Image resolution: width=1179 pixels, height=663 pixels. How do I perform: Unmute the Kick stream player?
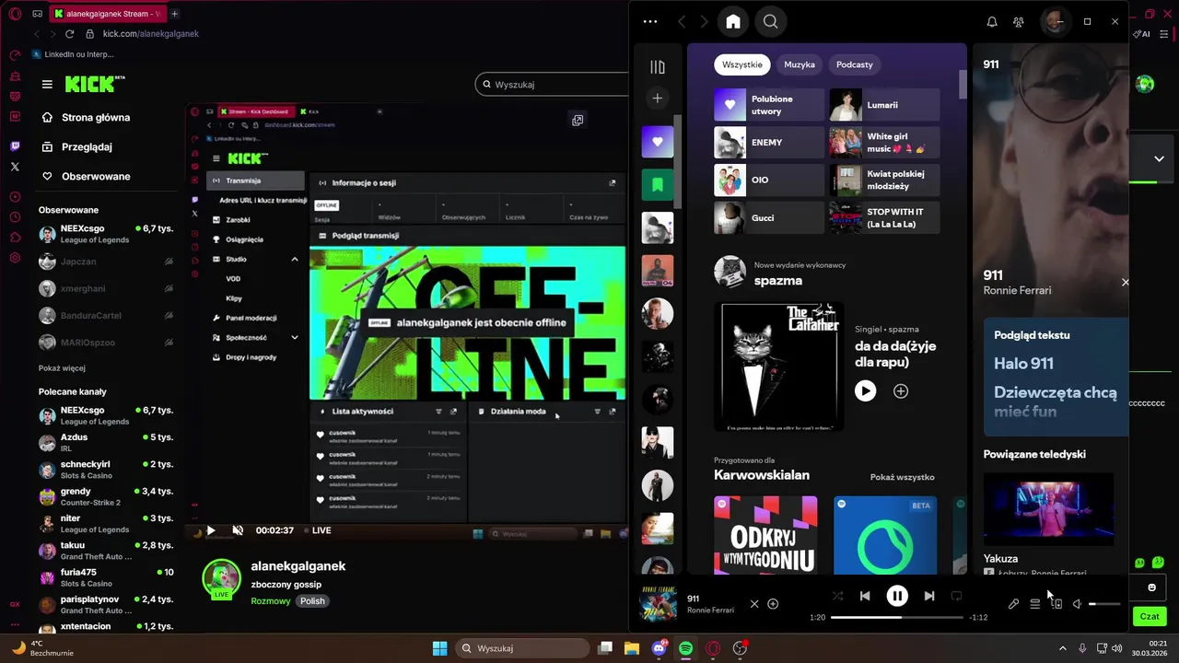pos(238,530)
